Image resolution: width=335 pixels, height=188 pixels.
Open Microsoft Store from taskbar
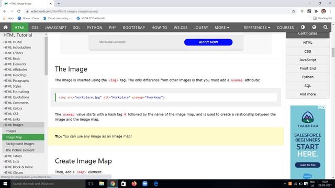coord(124,184)
